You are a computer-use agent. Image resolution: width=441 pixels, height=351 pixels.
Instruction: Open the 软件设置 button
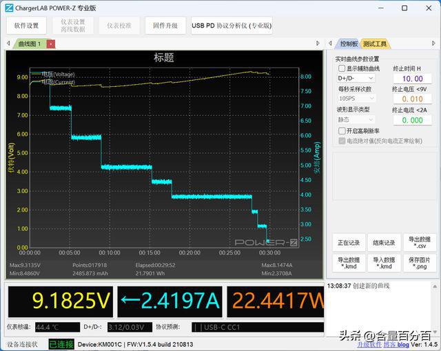pos(26,26)
